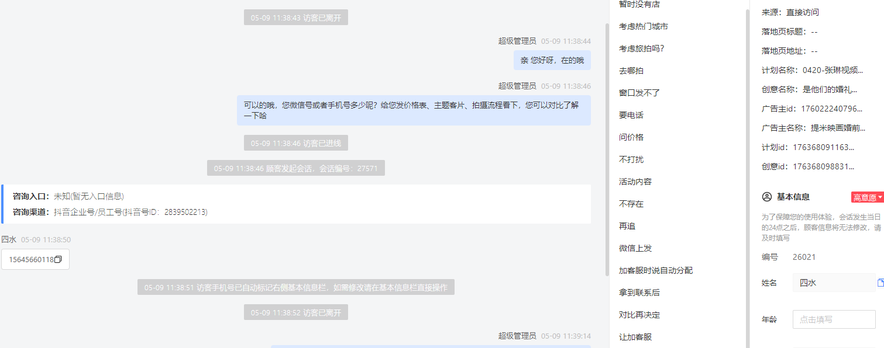Click the 超级管理员 label at 11:38:44
Screen dimensions: 884x348
[x=517, y=41]
